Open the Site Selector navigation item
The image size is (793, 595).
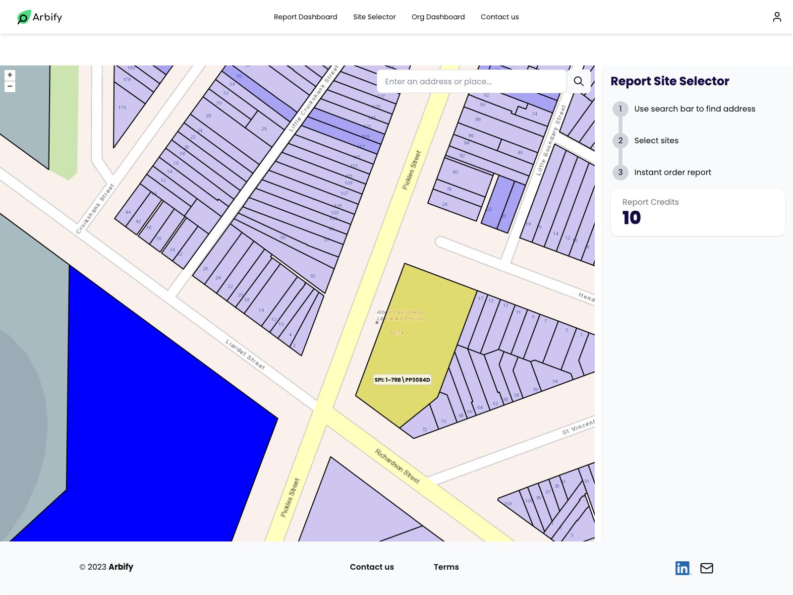coord(374,16)
